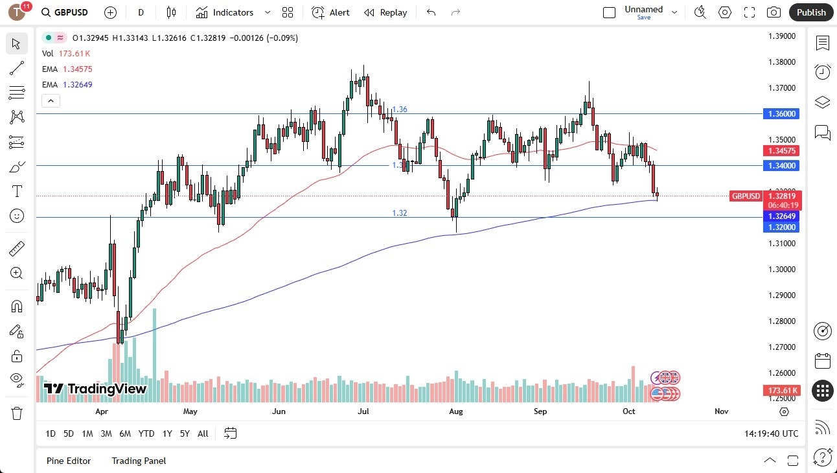837x473 pixels.
Task: Lock all drawing tools with the lock icon
Action: tap(17, 355)
